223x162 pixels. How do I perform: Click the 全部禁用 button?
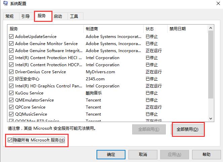point(187,129)
